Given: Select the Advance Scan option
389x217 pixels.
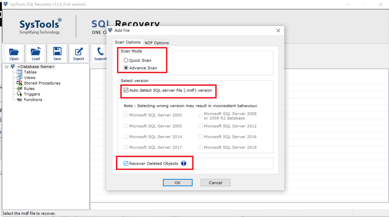Looking at the screenshot, I should pos(126,68).
